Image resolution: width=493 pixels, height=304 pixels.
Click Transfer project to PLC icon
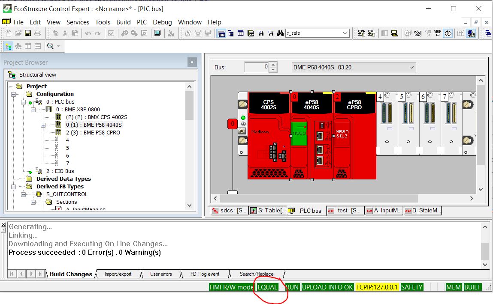point(362,33)
